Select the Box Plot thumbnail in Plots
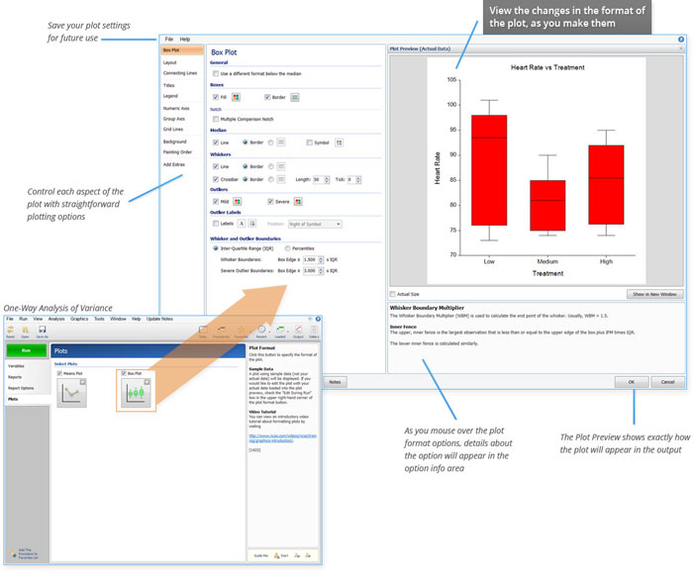The width and height of the screenshot is (694, 572). (137, 392)
